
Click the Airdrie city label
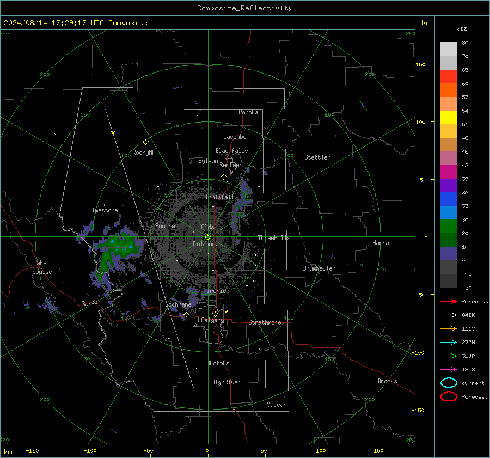[215, 291]
